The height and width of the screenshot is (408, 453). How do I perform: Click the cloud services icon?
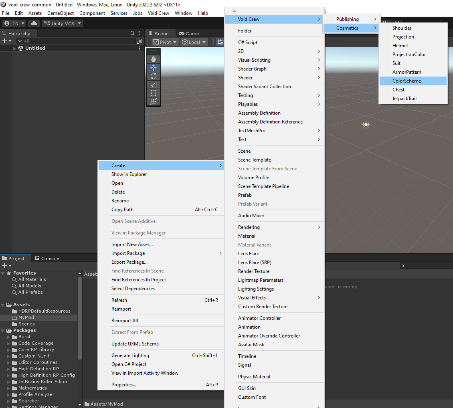[x=34, y=23]
